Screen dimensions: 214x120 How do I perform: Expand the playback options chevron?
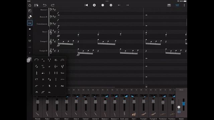pyautogui.click(x=111, y=5)
